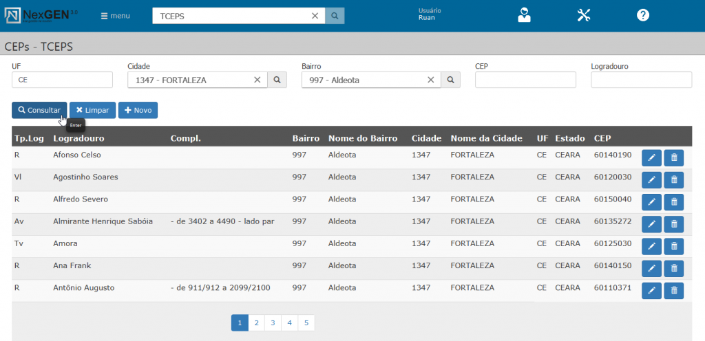Edit the Afonso Celso row

click(651, 158)
